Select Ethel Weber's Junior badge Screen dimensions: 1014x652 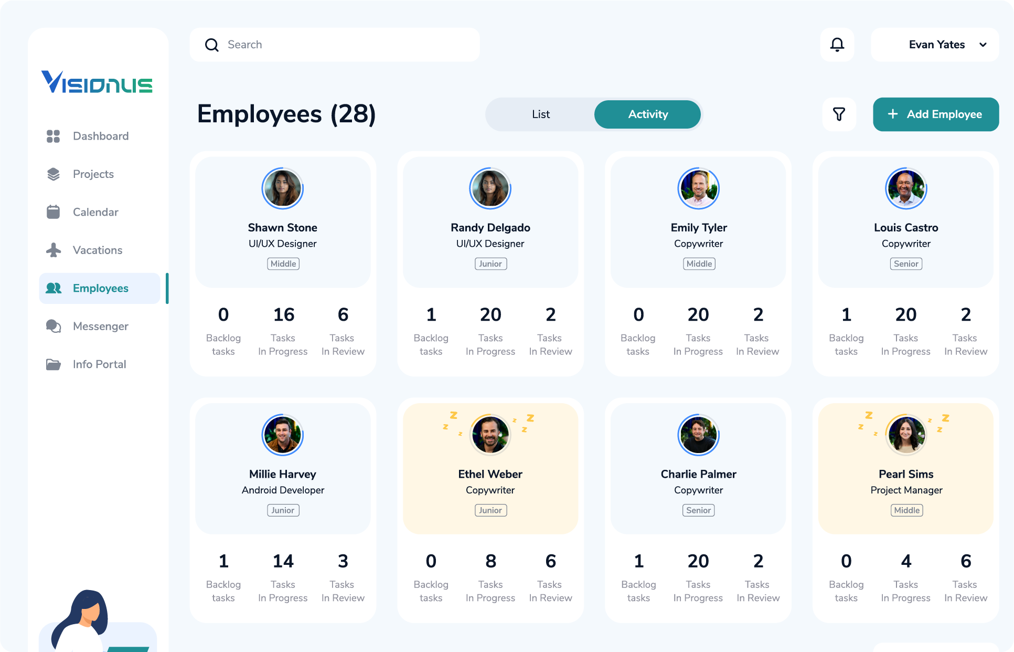point(490,510)
